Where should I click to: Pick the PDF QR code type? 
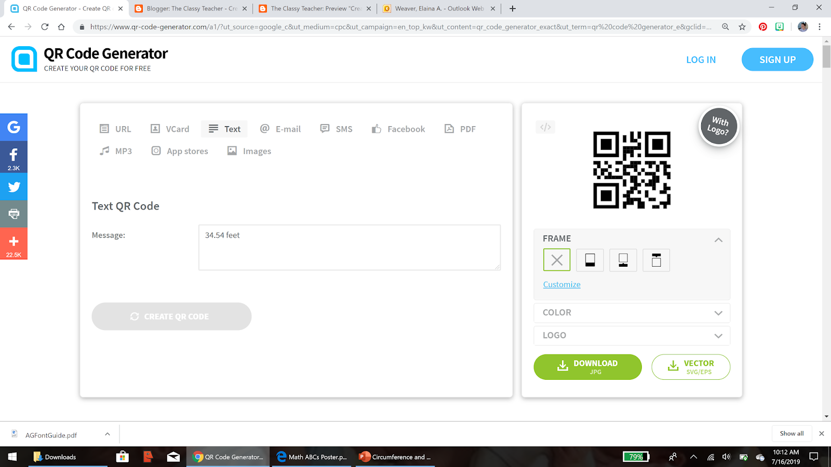460,129
